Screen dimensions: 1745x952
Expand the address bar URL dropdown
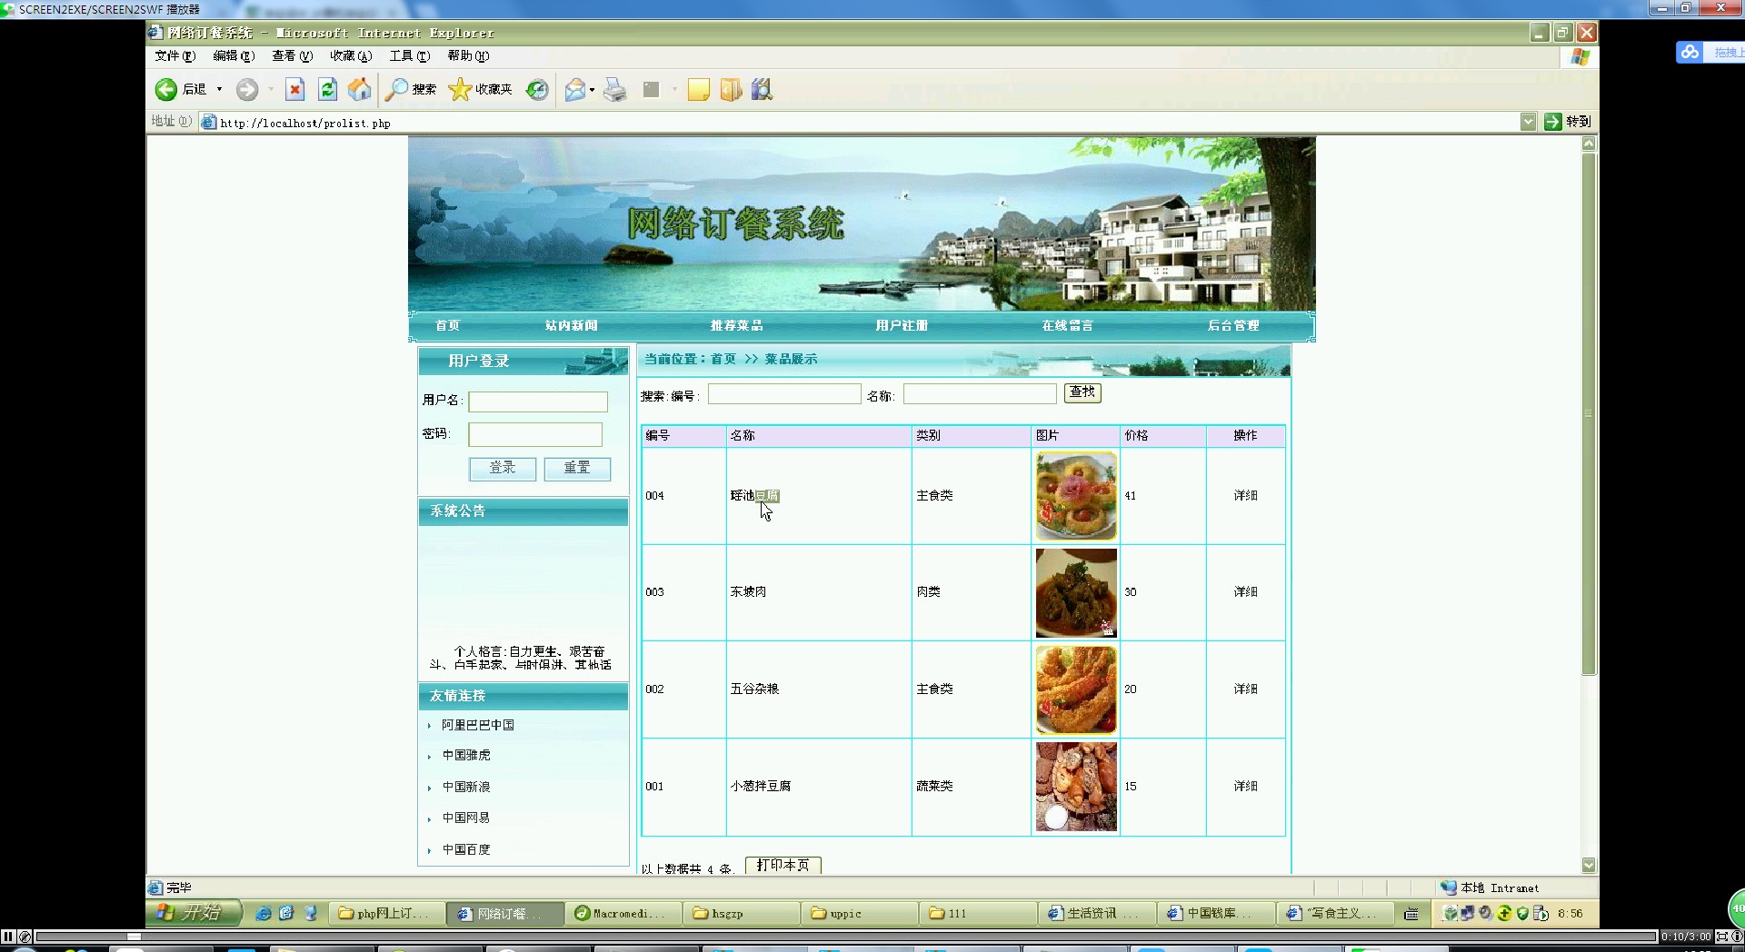[x=1528, y=122]
